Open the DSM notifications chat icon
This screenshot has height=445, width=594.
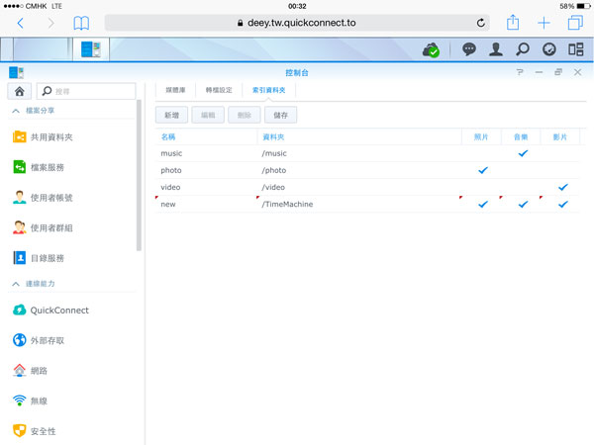(x=468, y=48)
